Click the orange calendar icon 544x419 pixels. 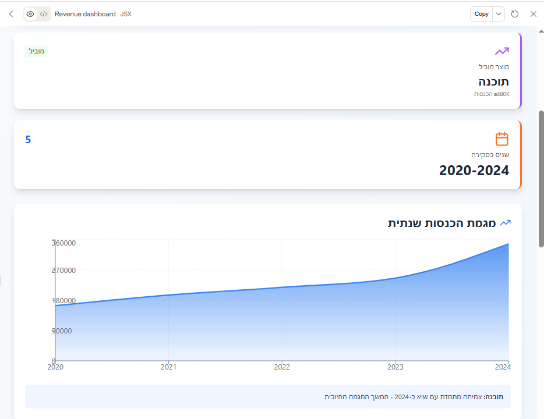[x=501, y=139]
